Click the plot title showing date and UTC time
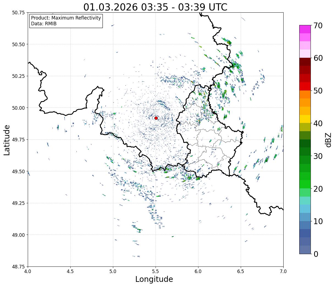 coord(155,7)
